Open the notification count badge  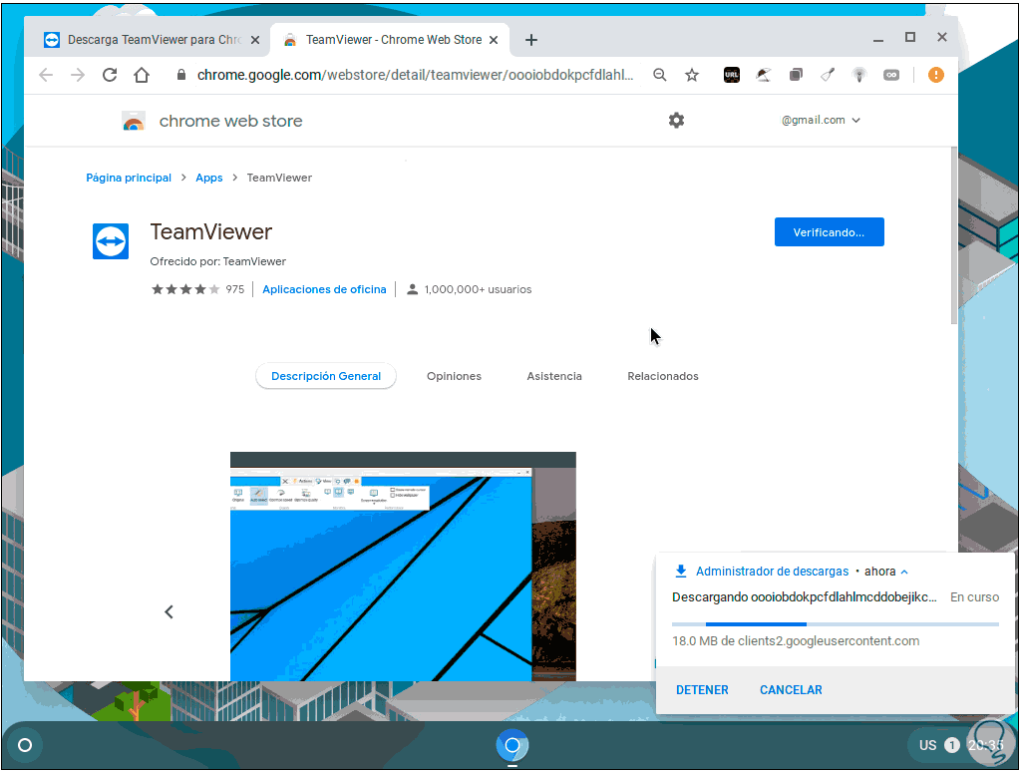tap(951, 745)
